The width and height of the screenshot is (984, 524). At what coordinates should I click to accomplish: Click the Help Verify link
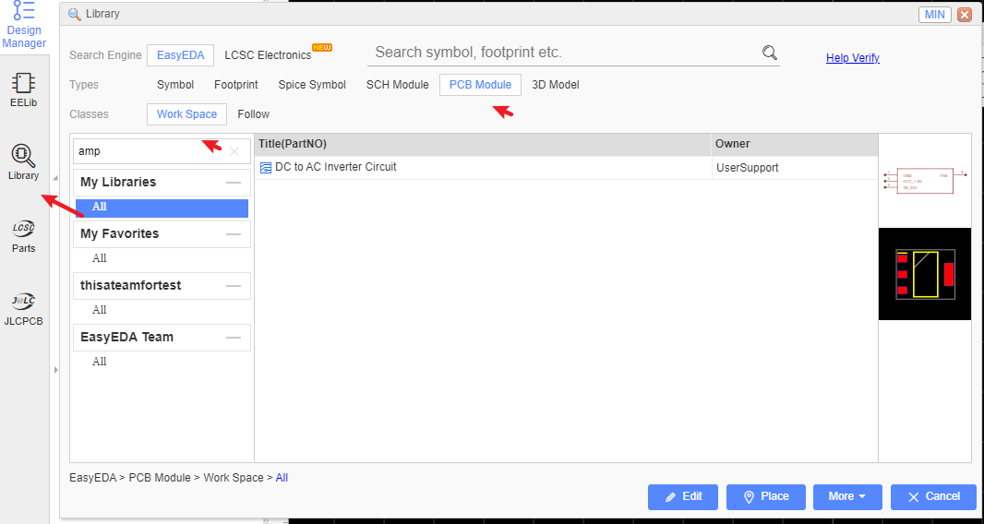click(x=852, y=58)
